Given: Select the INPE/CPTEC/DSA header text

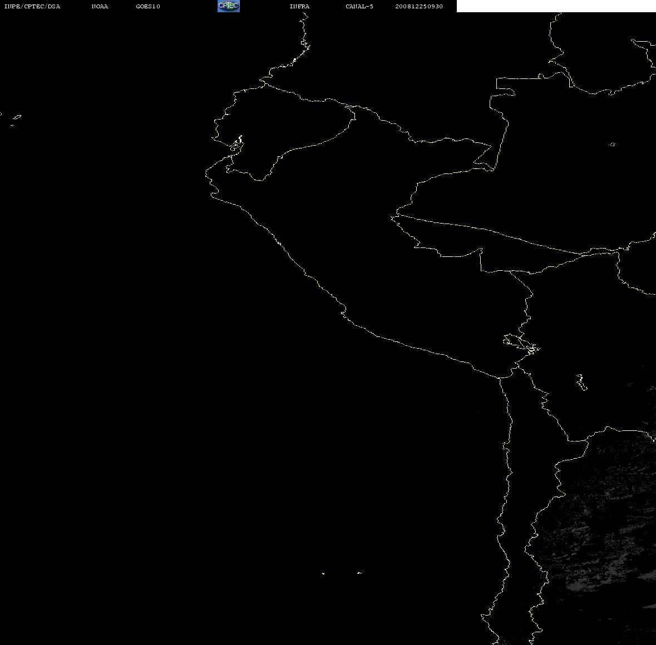Looking at the screenshot, I should pos(32,6).
